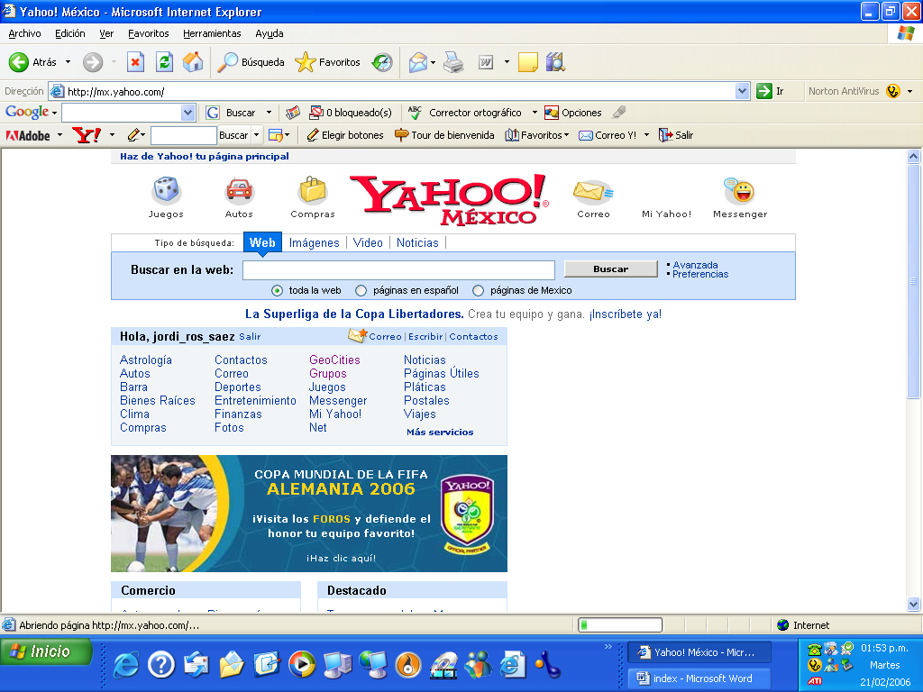
Task: Open the Video search tab
Action: point(368,242)
